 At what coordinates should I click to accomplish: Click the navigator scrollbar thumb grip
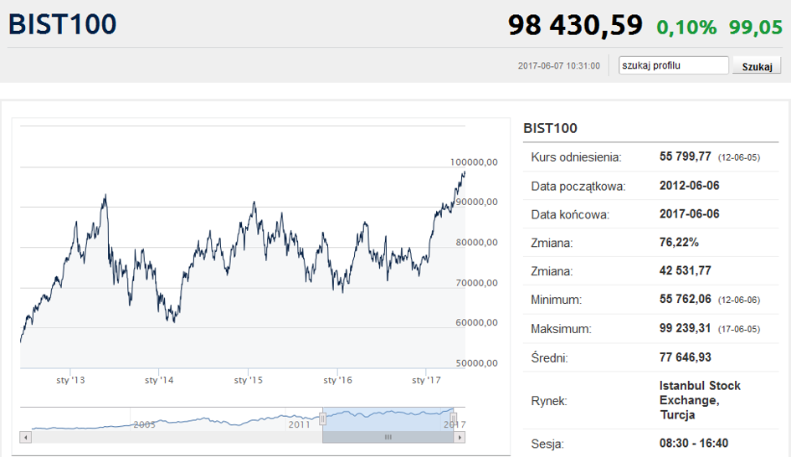388,437
